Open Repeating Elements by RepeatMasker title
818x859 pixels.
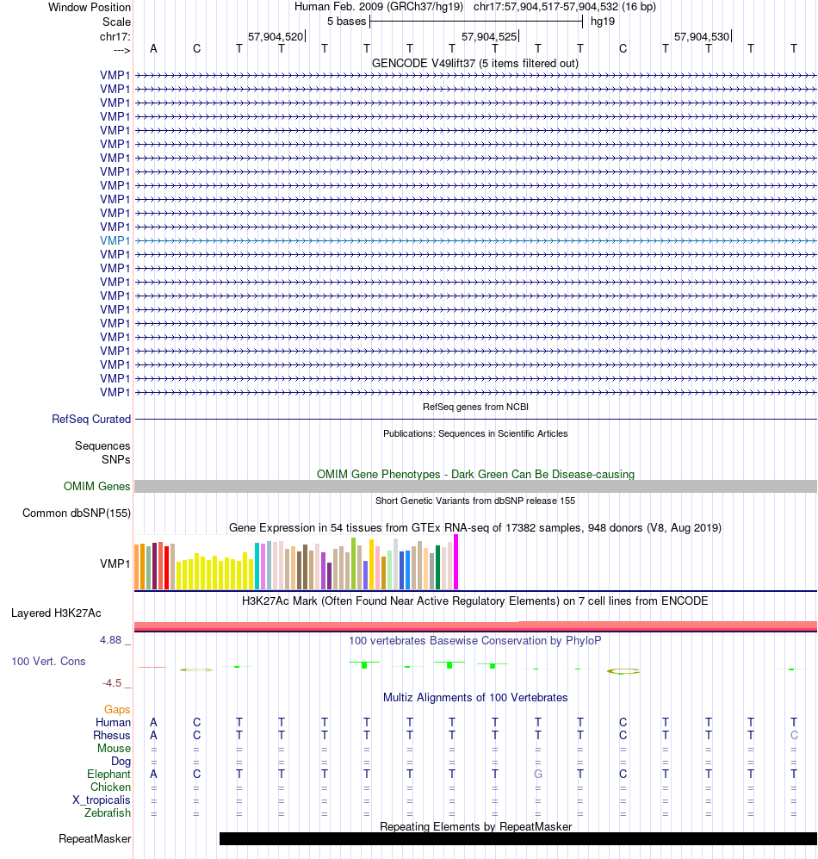pyautogui.click(x=475, y=826)
